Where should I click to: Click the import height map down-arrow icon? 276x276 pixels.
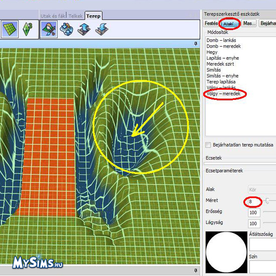point(101,29)
